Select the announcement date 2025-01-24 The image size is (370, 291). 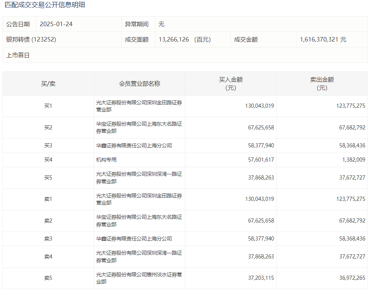click(x=56, y=24)
